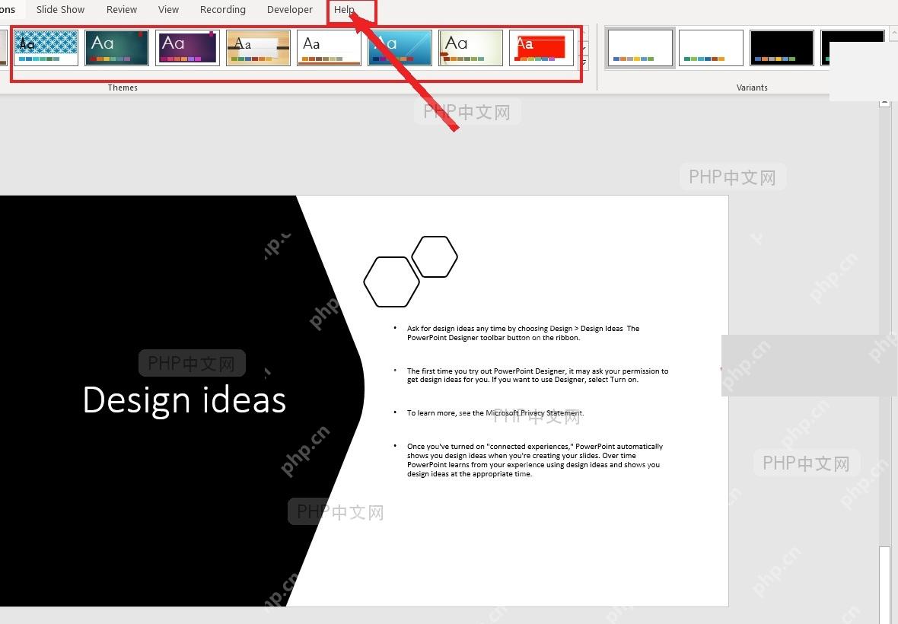Click the vertical scrollbar up arrow
898x624 pixels.
885,103
